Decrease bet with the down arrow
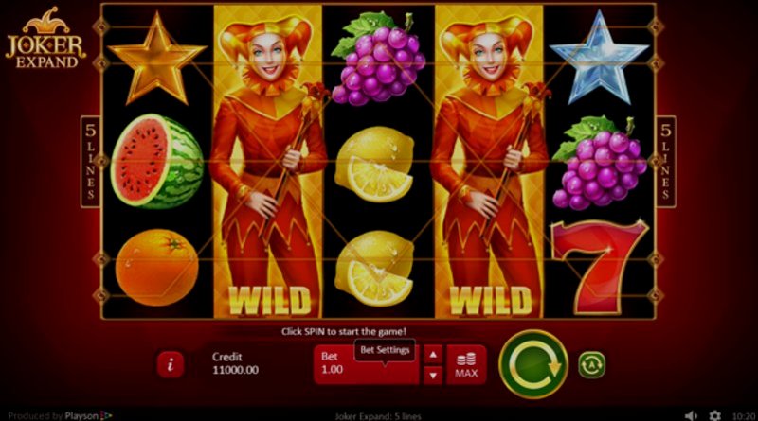This screenshot has height=421, width=758. click(x=433, y=376)
